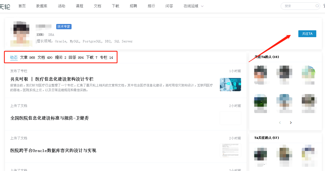Click the user's profile avatar picture
325x171 pixels.
[x=21, y=34]
